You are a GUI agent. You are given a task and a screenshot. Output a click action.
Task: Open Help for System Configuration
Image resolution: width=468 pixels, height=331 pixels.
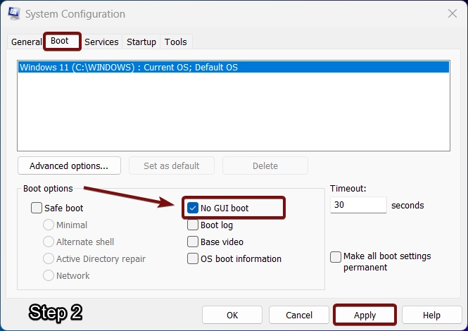click(x=431, y=315)
